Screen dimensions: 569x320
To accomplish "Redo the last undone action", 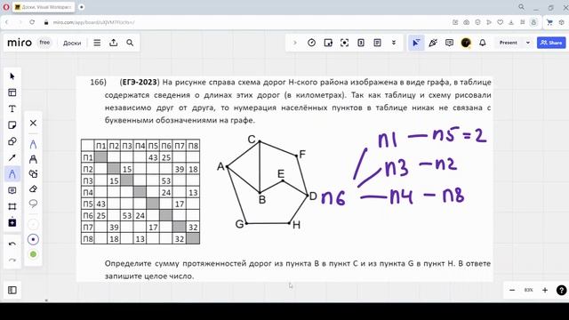I will [x=12, y=260].
